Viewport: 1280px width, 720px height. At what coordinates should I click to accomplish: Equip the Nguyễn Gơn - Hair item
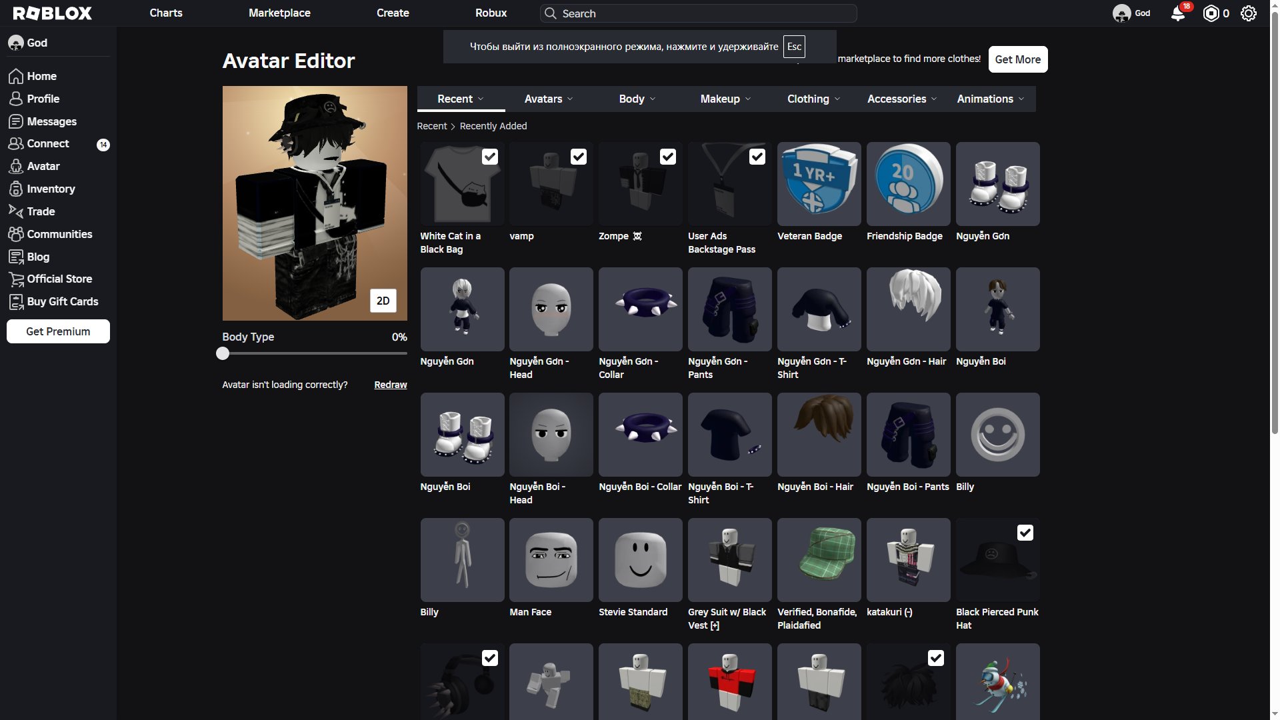coord(909,309)
